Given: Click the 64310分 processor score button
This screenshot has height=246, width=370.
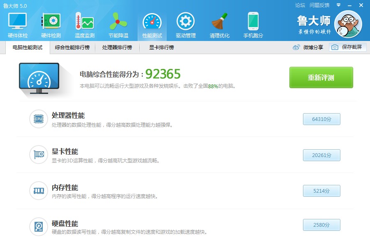Looking at the screenshot, I should (321, 119).
